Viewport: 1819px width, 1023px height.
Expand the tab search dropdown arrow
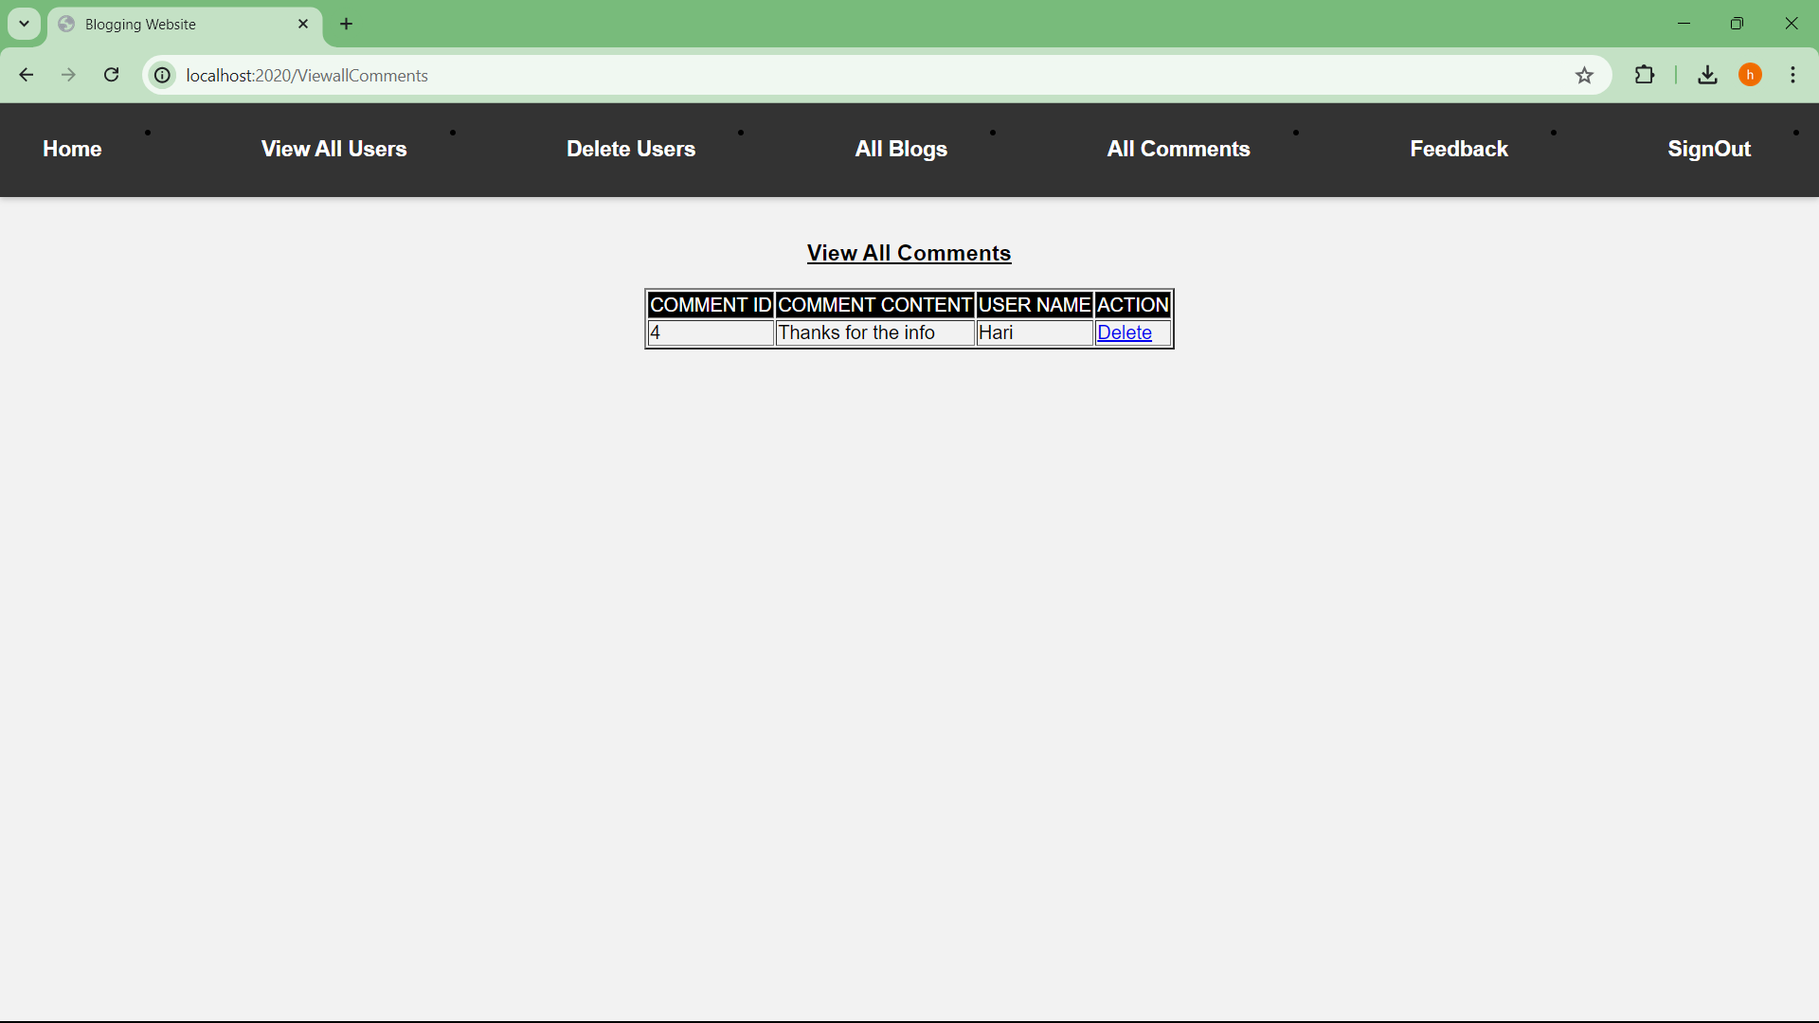point(25,24)
